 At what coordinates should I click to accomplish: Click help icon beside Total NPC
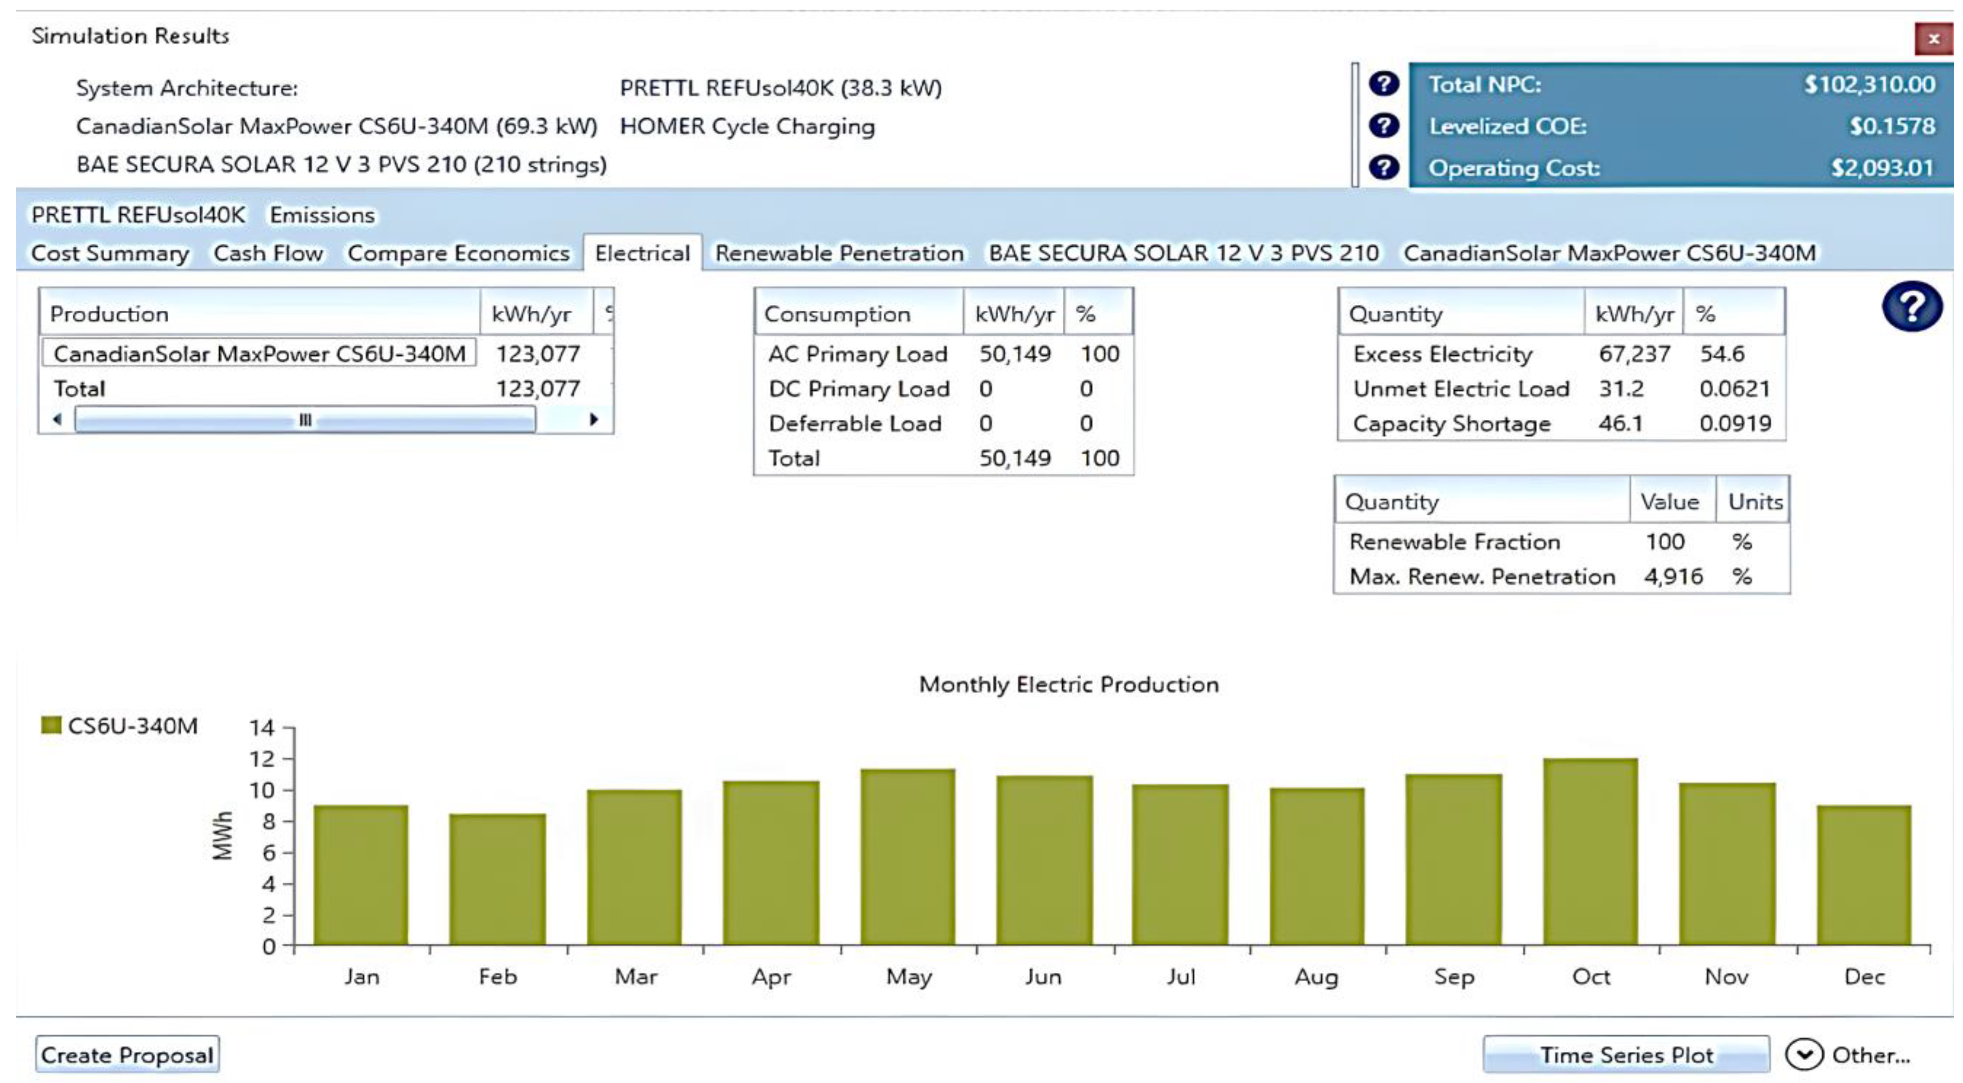(1383, 84)
